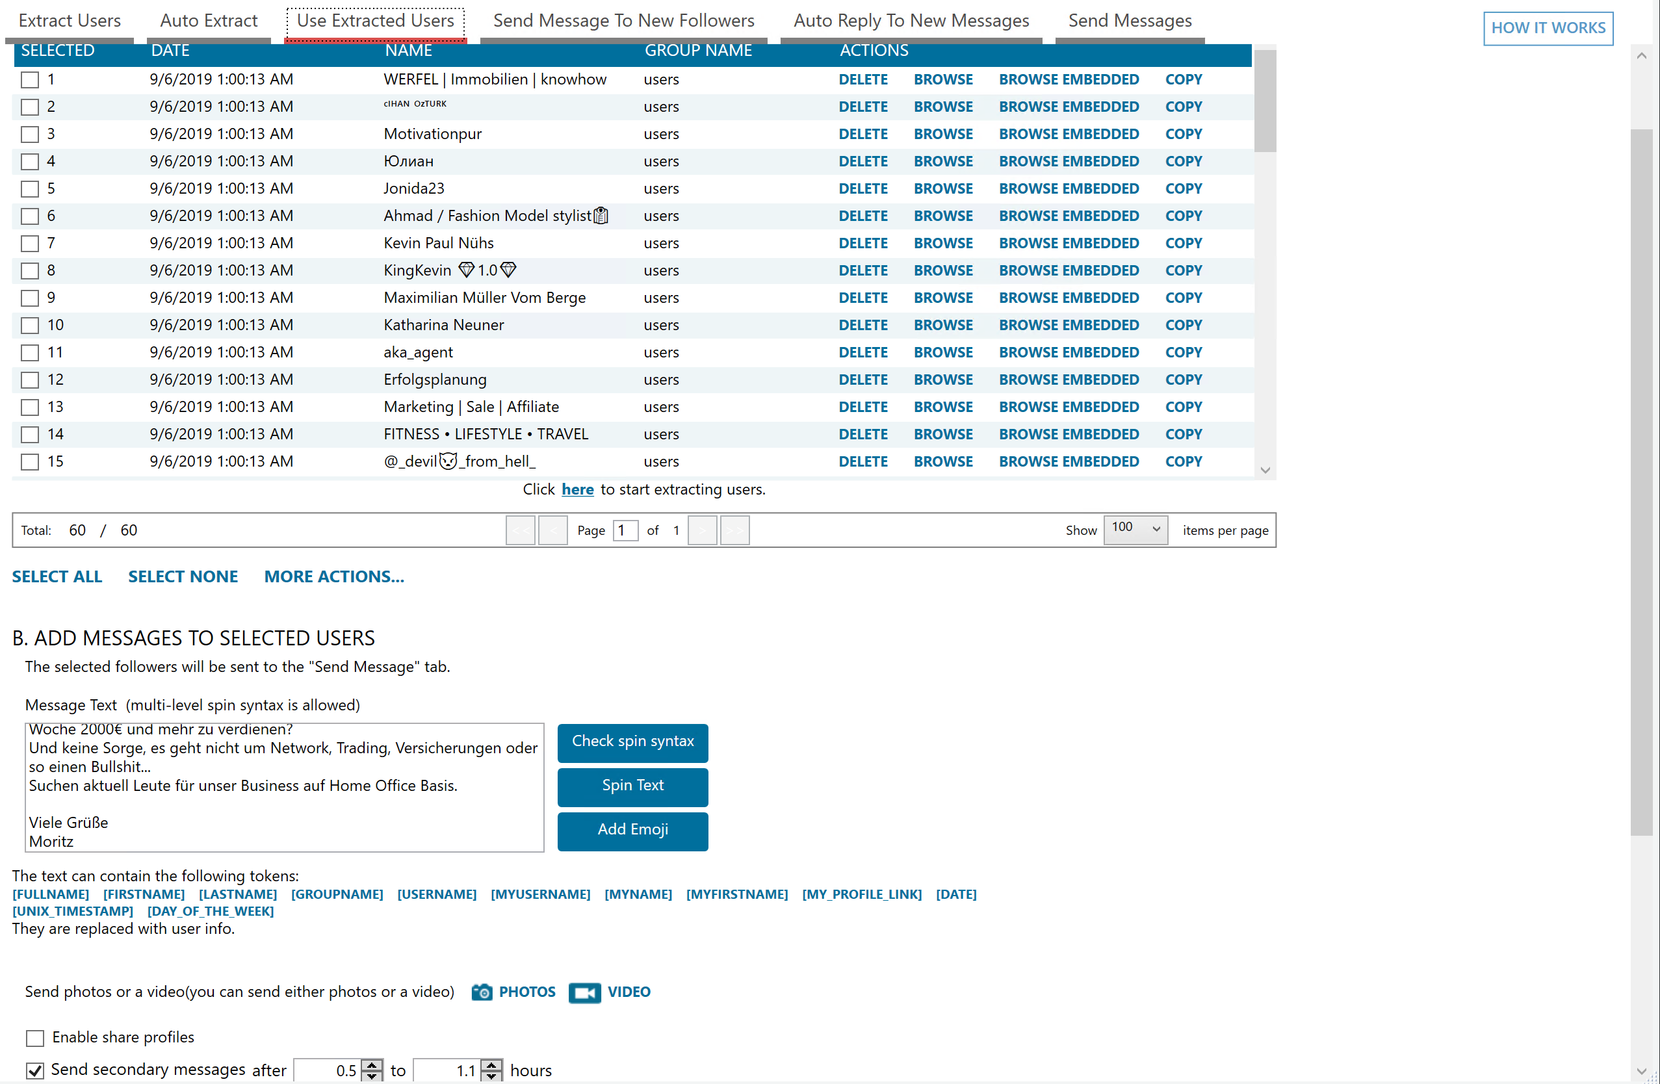Click the next page arrow button
Viewport: 1660px width, 1084px height.
(x=703, y=530)
